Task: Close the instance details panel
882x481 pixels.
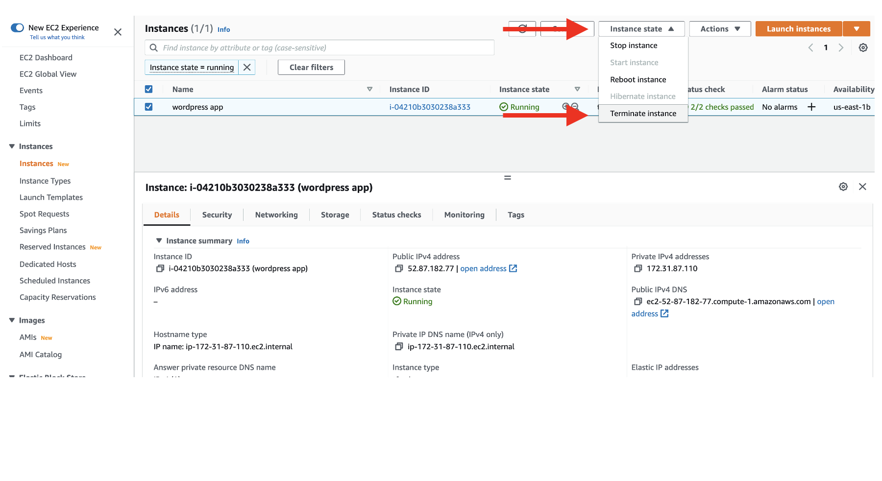Action: (x=863, y=187)
